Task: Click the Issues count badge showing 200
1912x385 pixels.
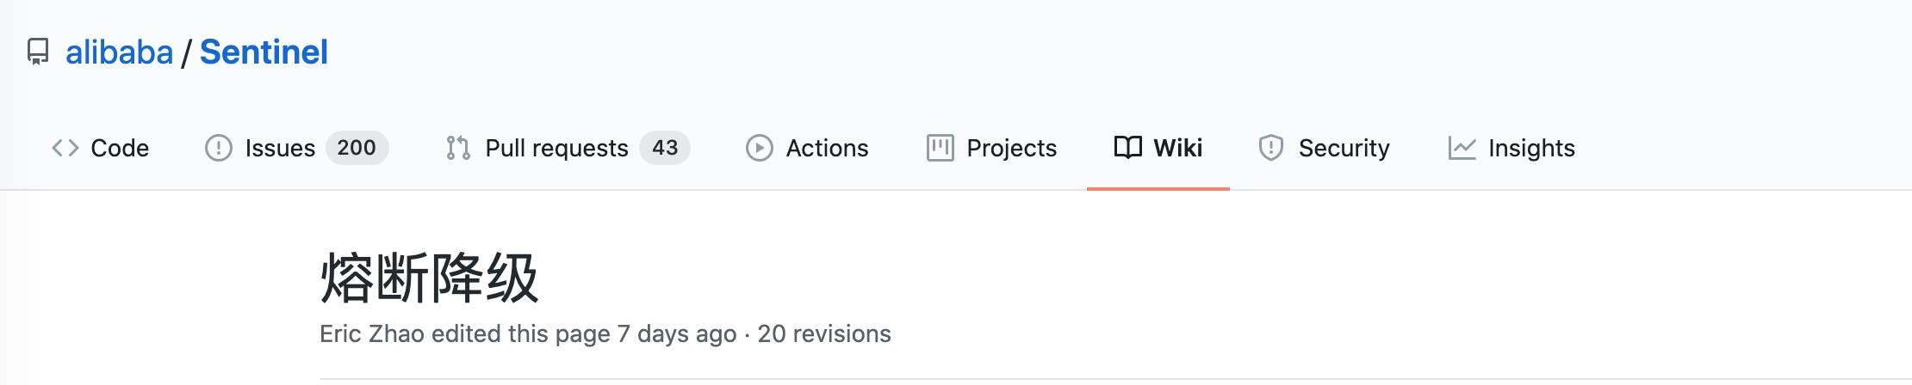Action: tap(357, 148)
